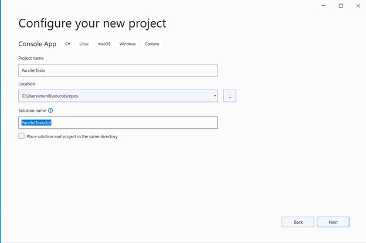The width and height of the screenshot is (366, 243).
Task: Close the Configure your new project window
Action: coord(358,6)
